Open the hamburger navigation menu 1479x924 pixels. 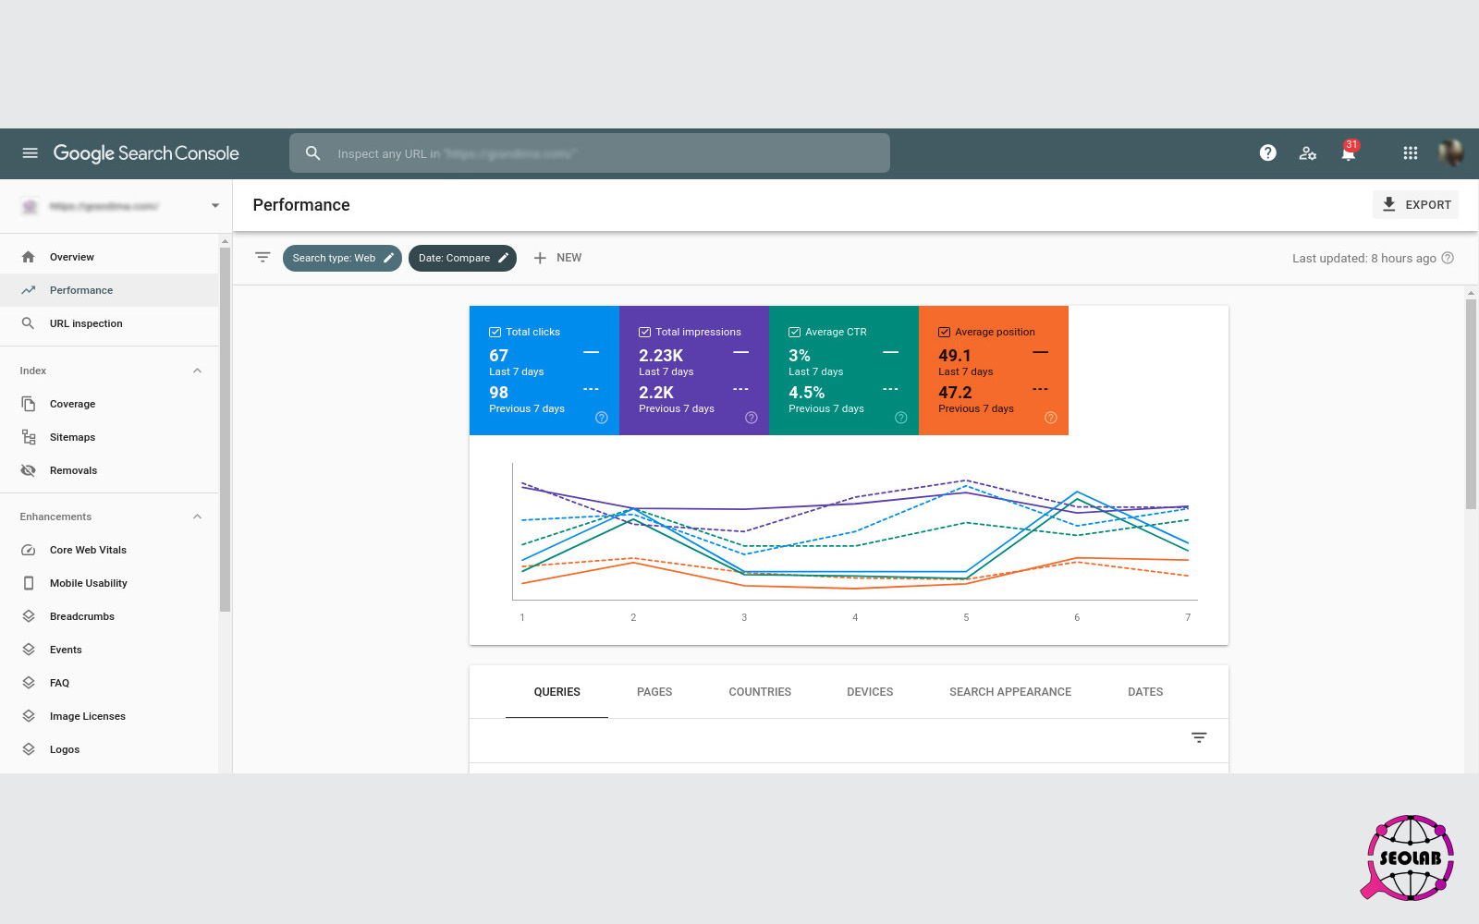pos(31,153)
